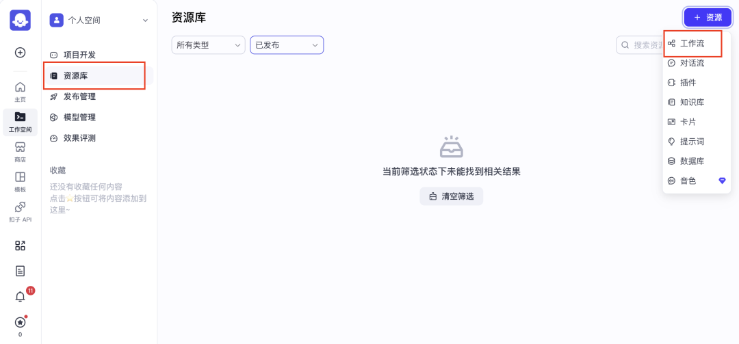
Task: Open 效果评测 in sidebar
Action: (98, 138)
